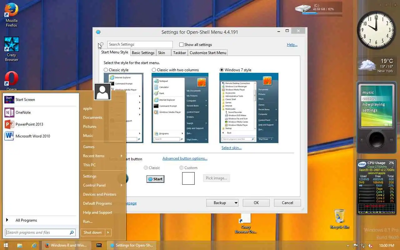Screen dimensions: 400x250
Task: Open Mozilla Firefox desktop shortcut
Action: [x=12, y=14]
